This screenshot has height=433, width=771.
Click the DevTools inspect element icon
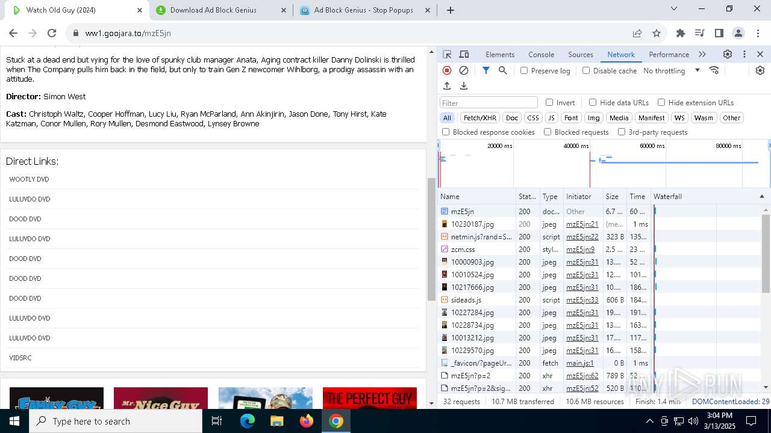pyautogui.click(x=446, y=54)
